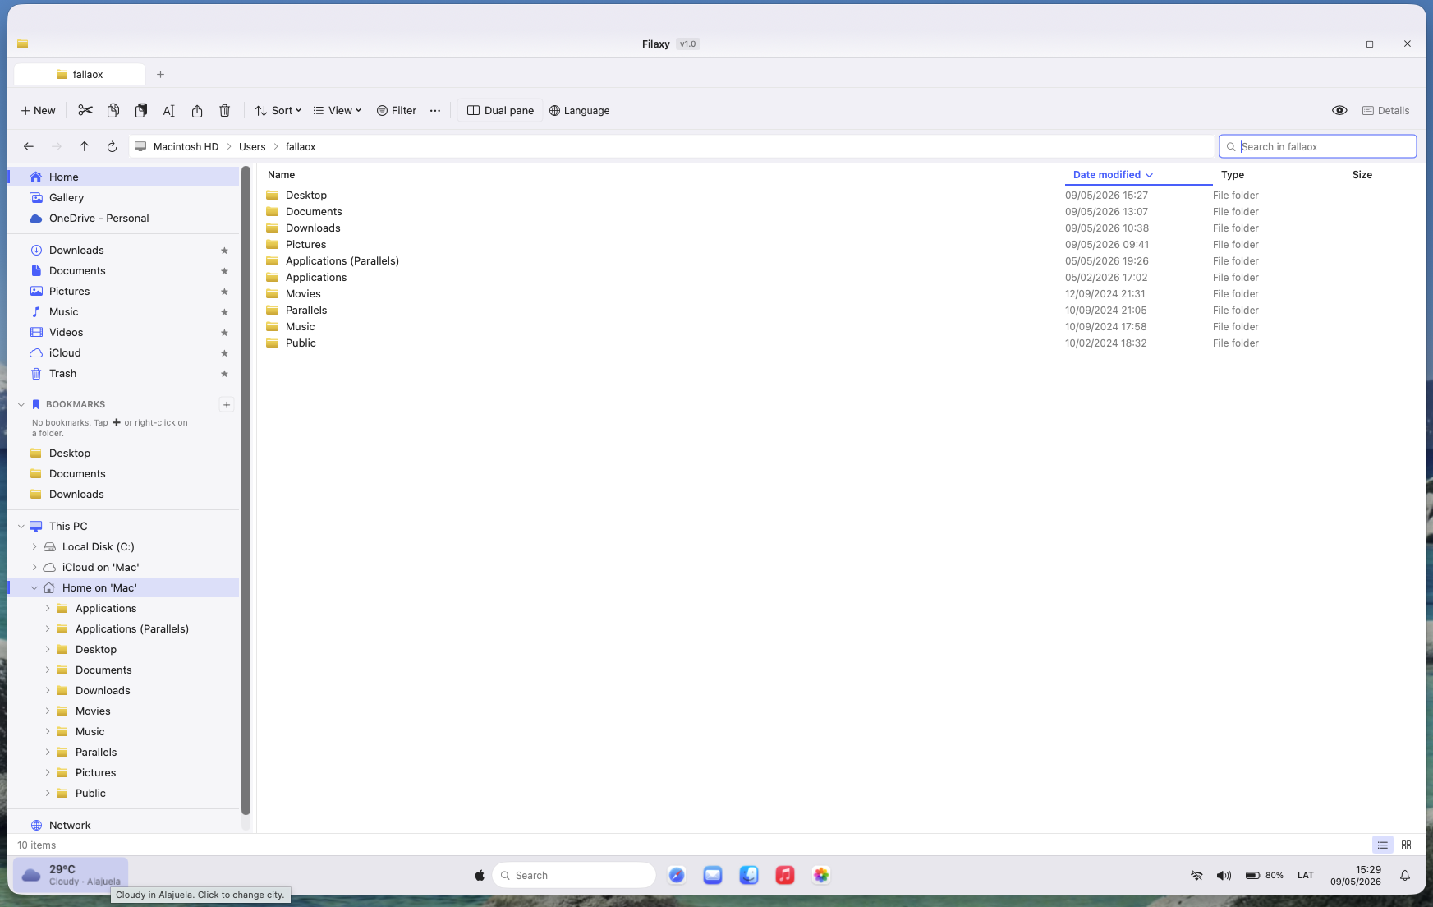Open the Language selector

tap(580, 110)
